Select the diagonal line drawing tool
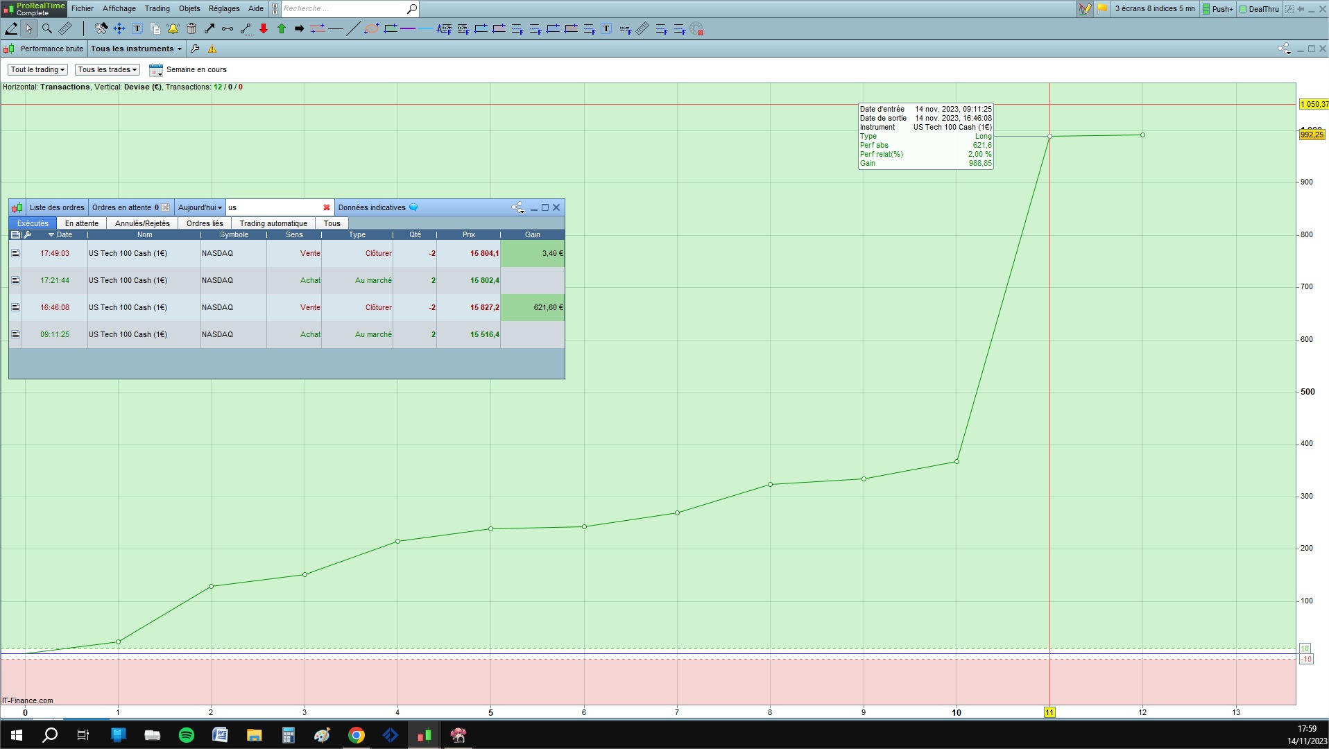 pyautogui.click(x=353, y=28)
